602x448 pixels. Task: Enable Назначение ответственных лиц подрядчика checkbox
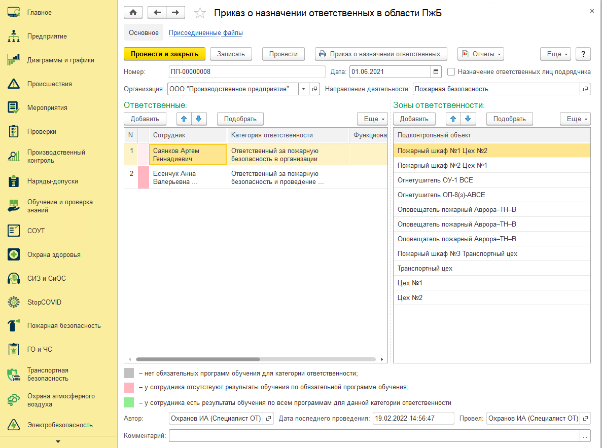point(451,72)
